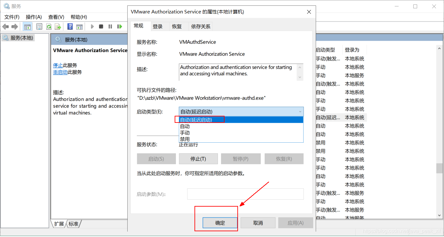444x237 pixels.
Task: Switch to the 常规 tab
Action: (139, 26)
